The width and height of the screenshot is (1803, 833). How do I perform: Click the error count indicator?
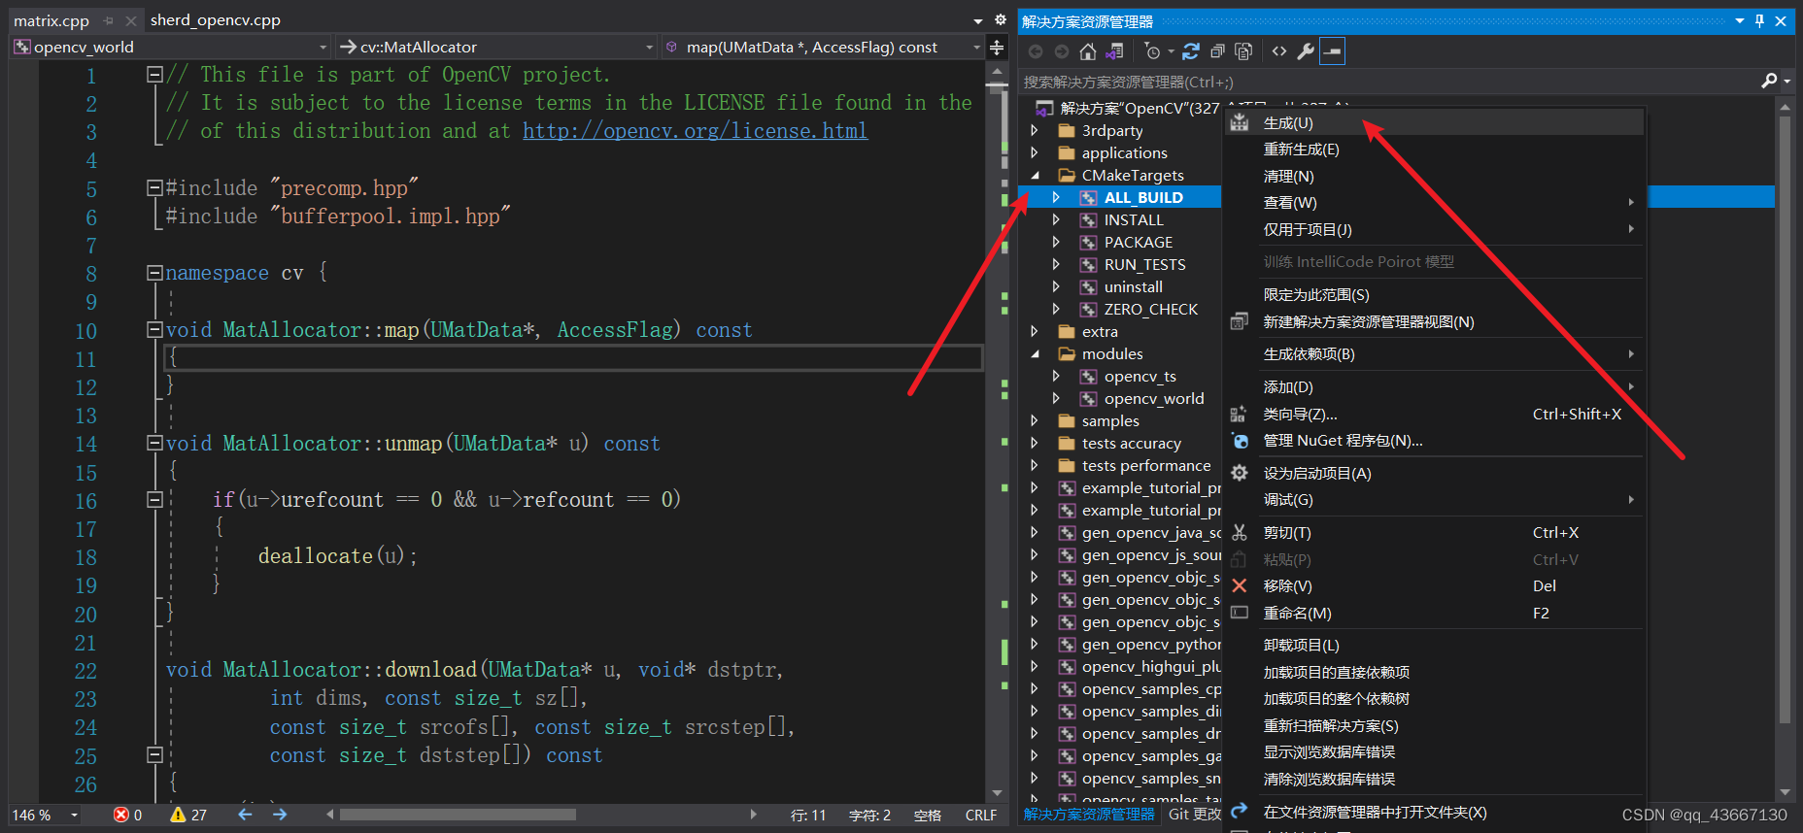tap(128, 815)
